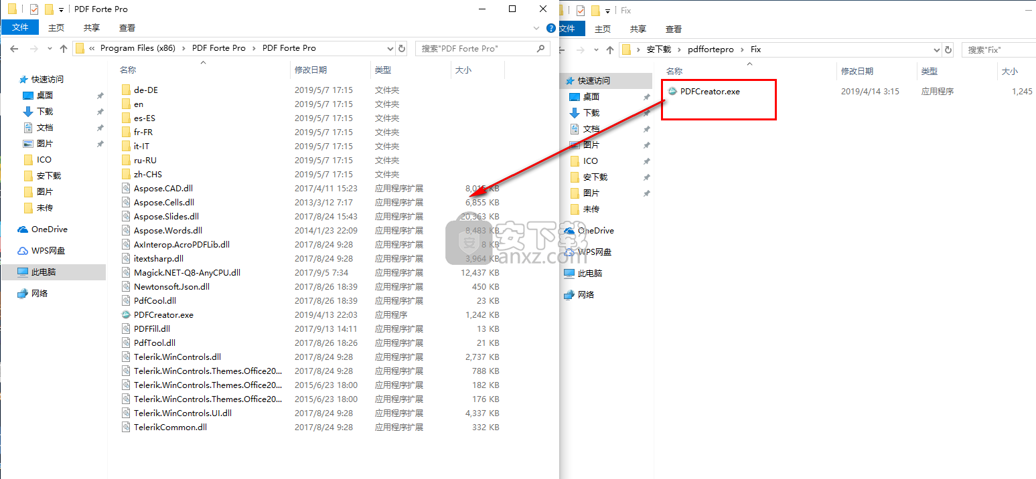1036x479 pixels.
Task: Open the 文件 tab in PDF Forte Pro window
Action: [x=20, y=27]
